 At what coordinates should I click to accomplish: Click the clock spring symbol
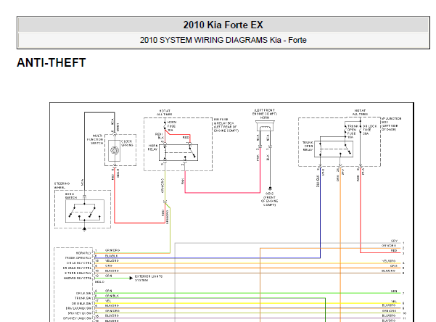115,150
